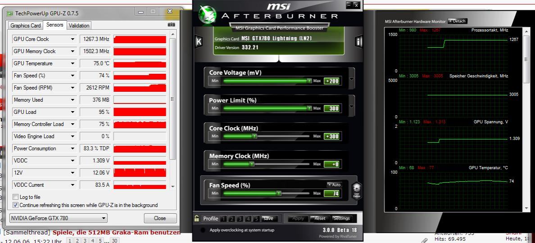Screen dimensions: 535x243
Task: Click the Fan Speed 74 value field
Action: point(331,193)
